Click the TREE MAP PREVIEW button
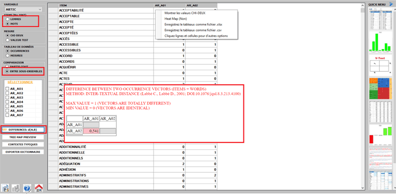Screen dimensions: 396x194 click(x=23, y=137)
